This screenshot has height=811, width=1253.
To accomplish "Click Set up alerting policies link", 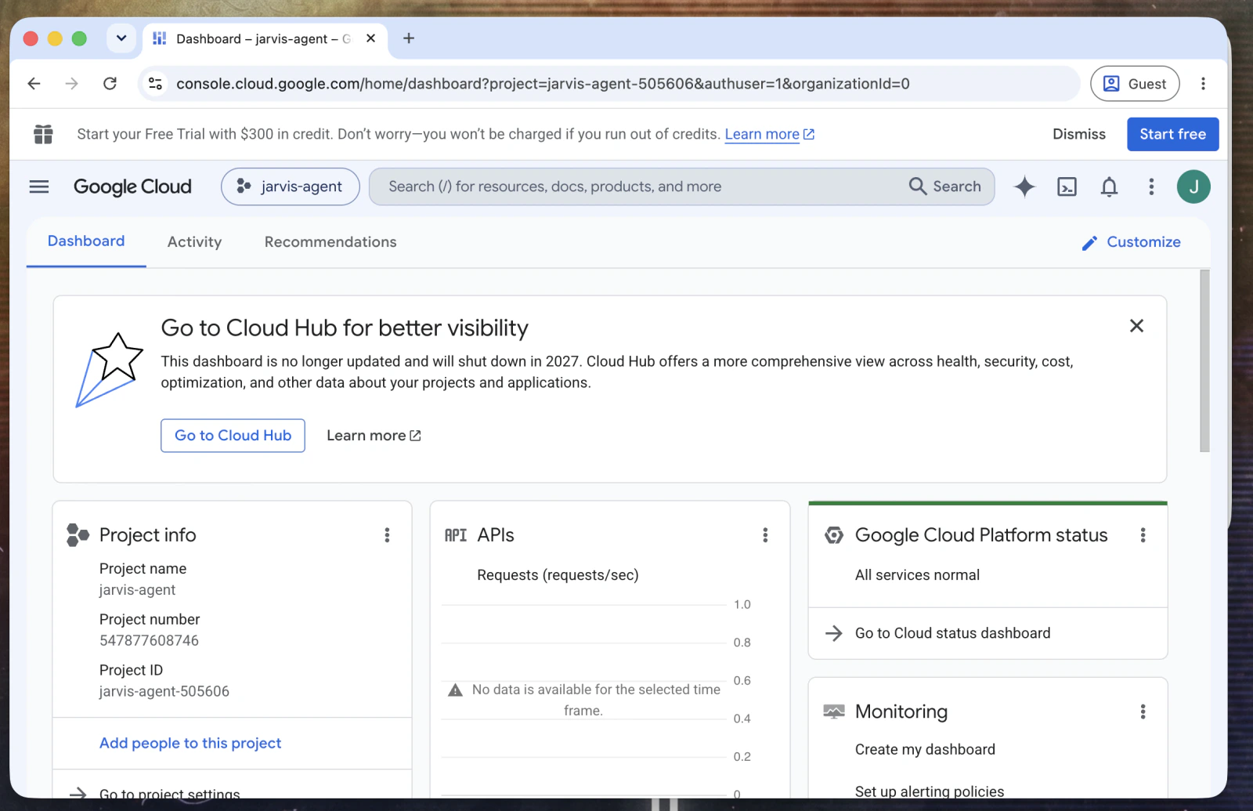I will (x=930, y=791).
